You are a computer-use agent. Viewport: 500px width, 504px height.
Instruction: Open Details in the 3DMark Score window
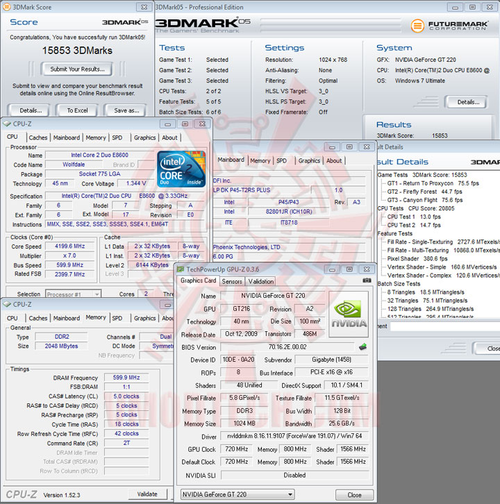tap(31, 110)
